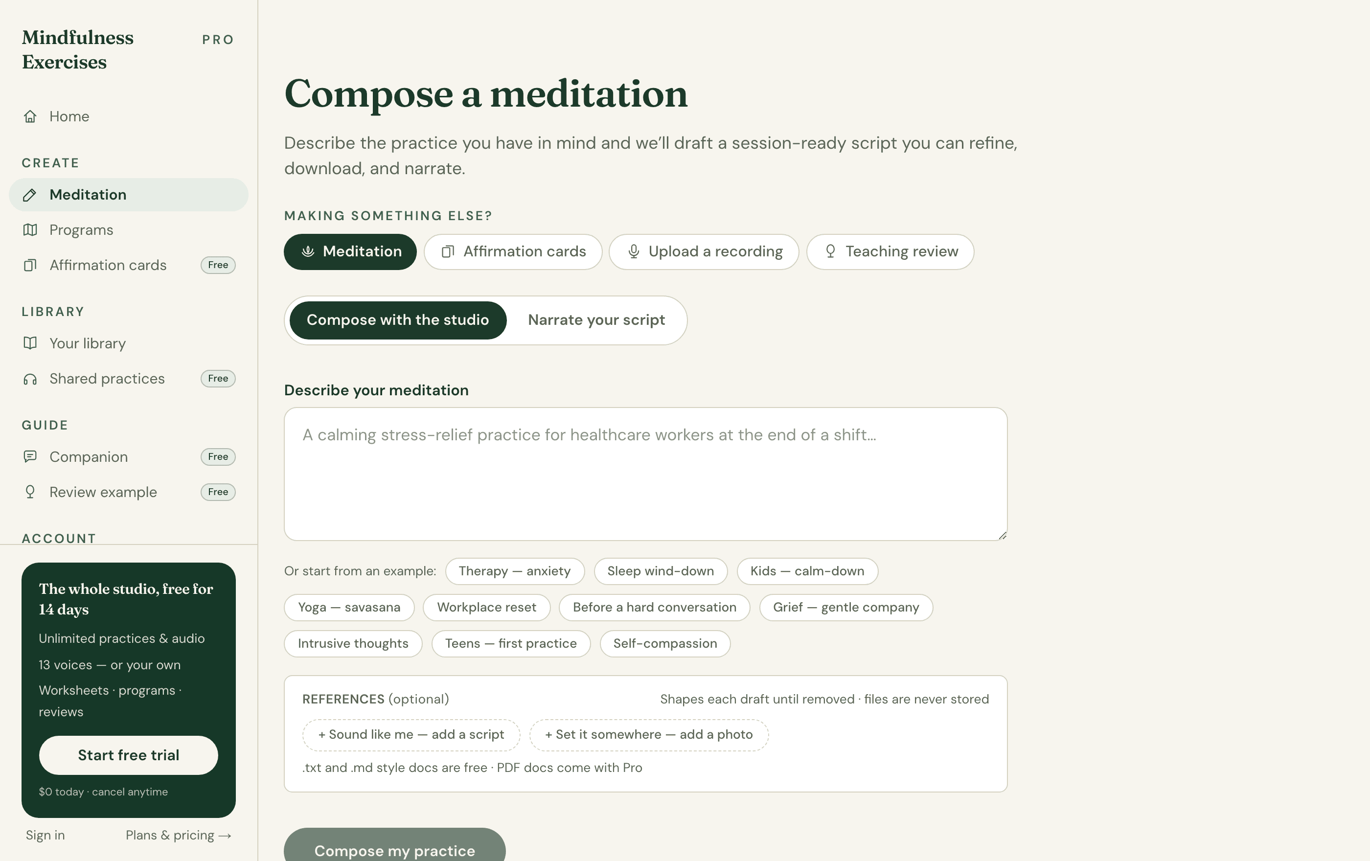The height and width of the screenshot is (861, 1370).
Task: Click the Home house icon in sidebar
Action: tap(30, 116)
